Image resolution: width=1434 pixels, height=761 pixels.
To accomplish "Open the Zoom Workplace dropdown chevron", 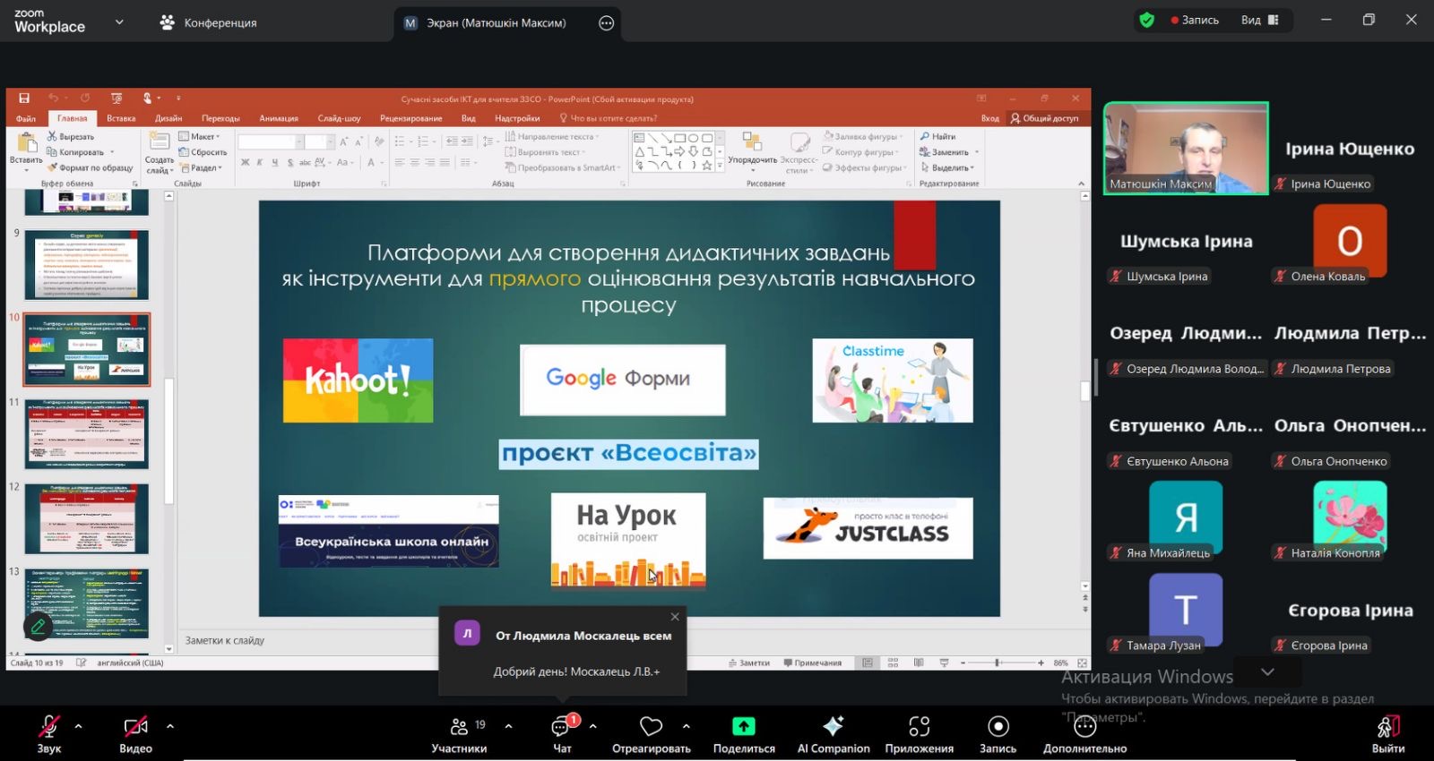I will (x=119, y=22).
